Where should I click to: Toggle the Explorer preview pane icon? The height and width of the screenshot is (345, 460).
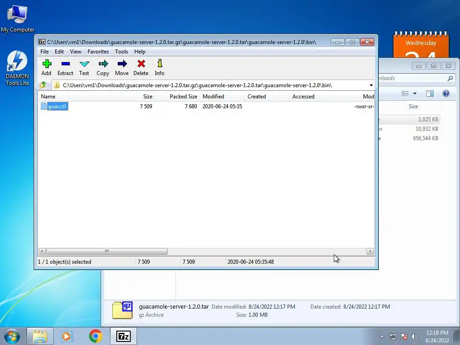pos(430,93)
